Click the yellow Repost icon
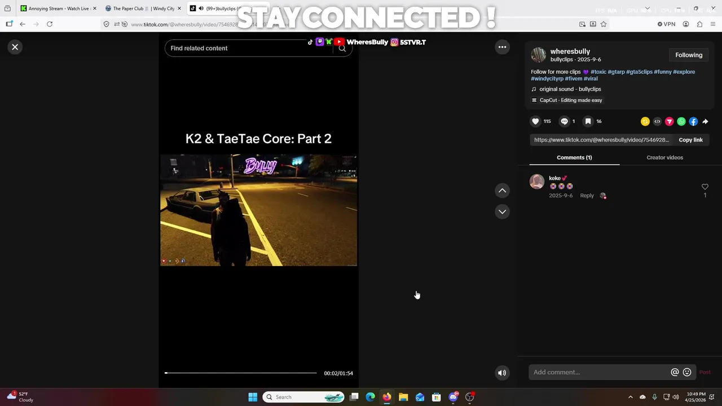Viewport: 722px width, 406px height. pyautogui.click(x=645, y=121)
